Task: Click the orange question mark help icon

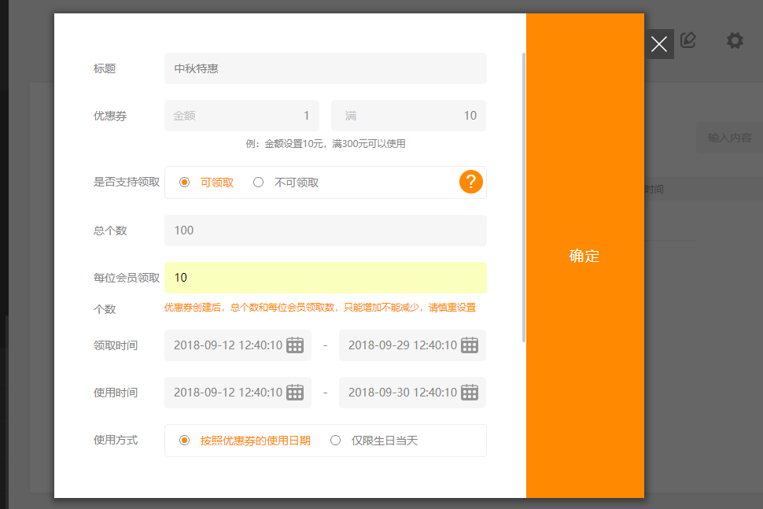Action: [x=470, y=182]
